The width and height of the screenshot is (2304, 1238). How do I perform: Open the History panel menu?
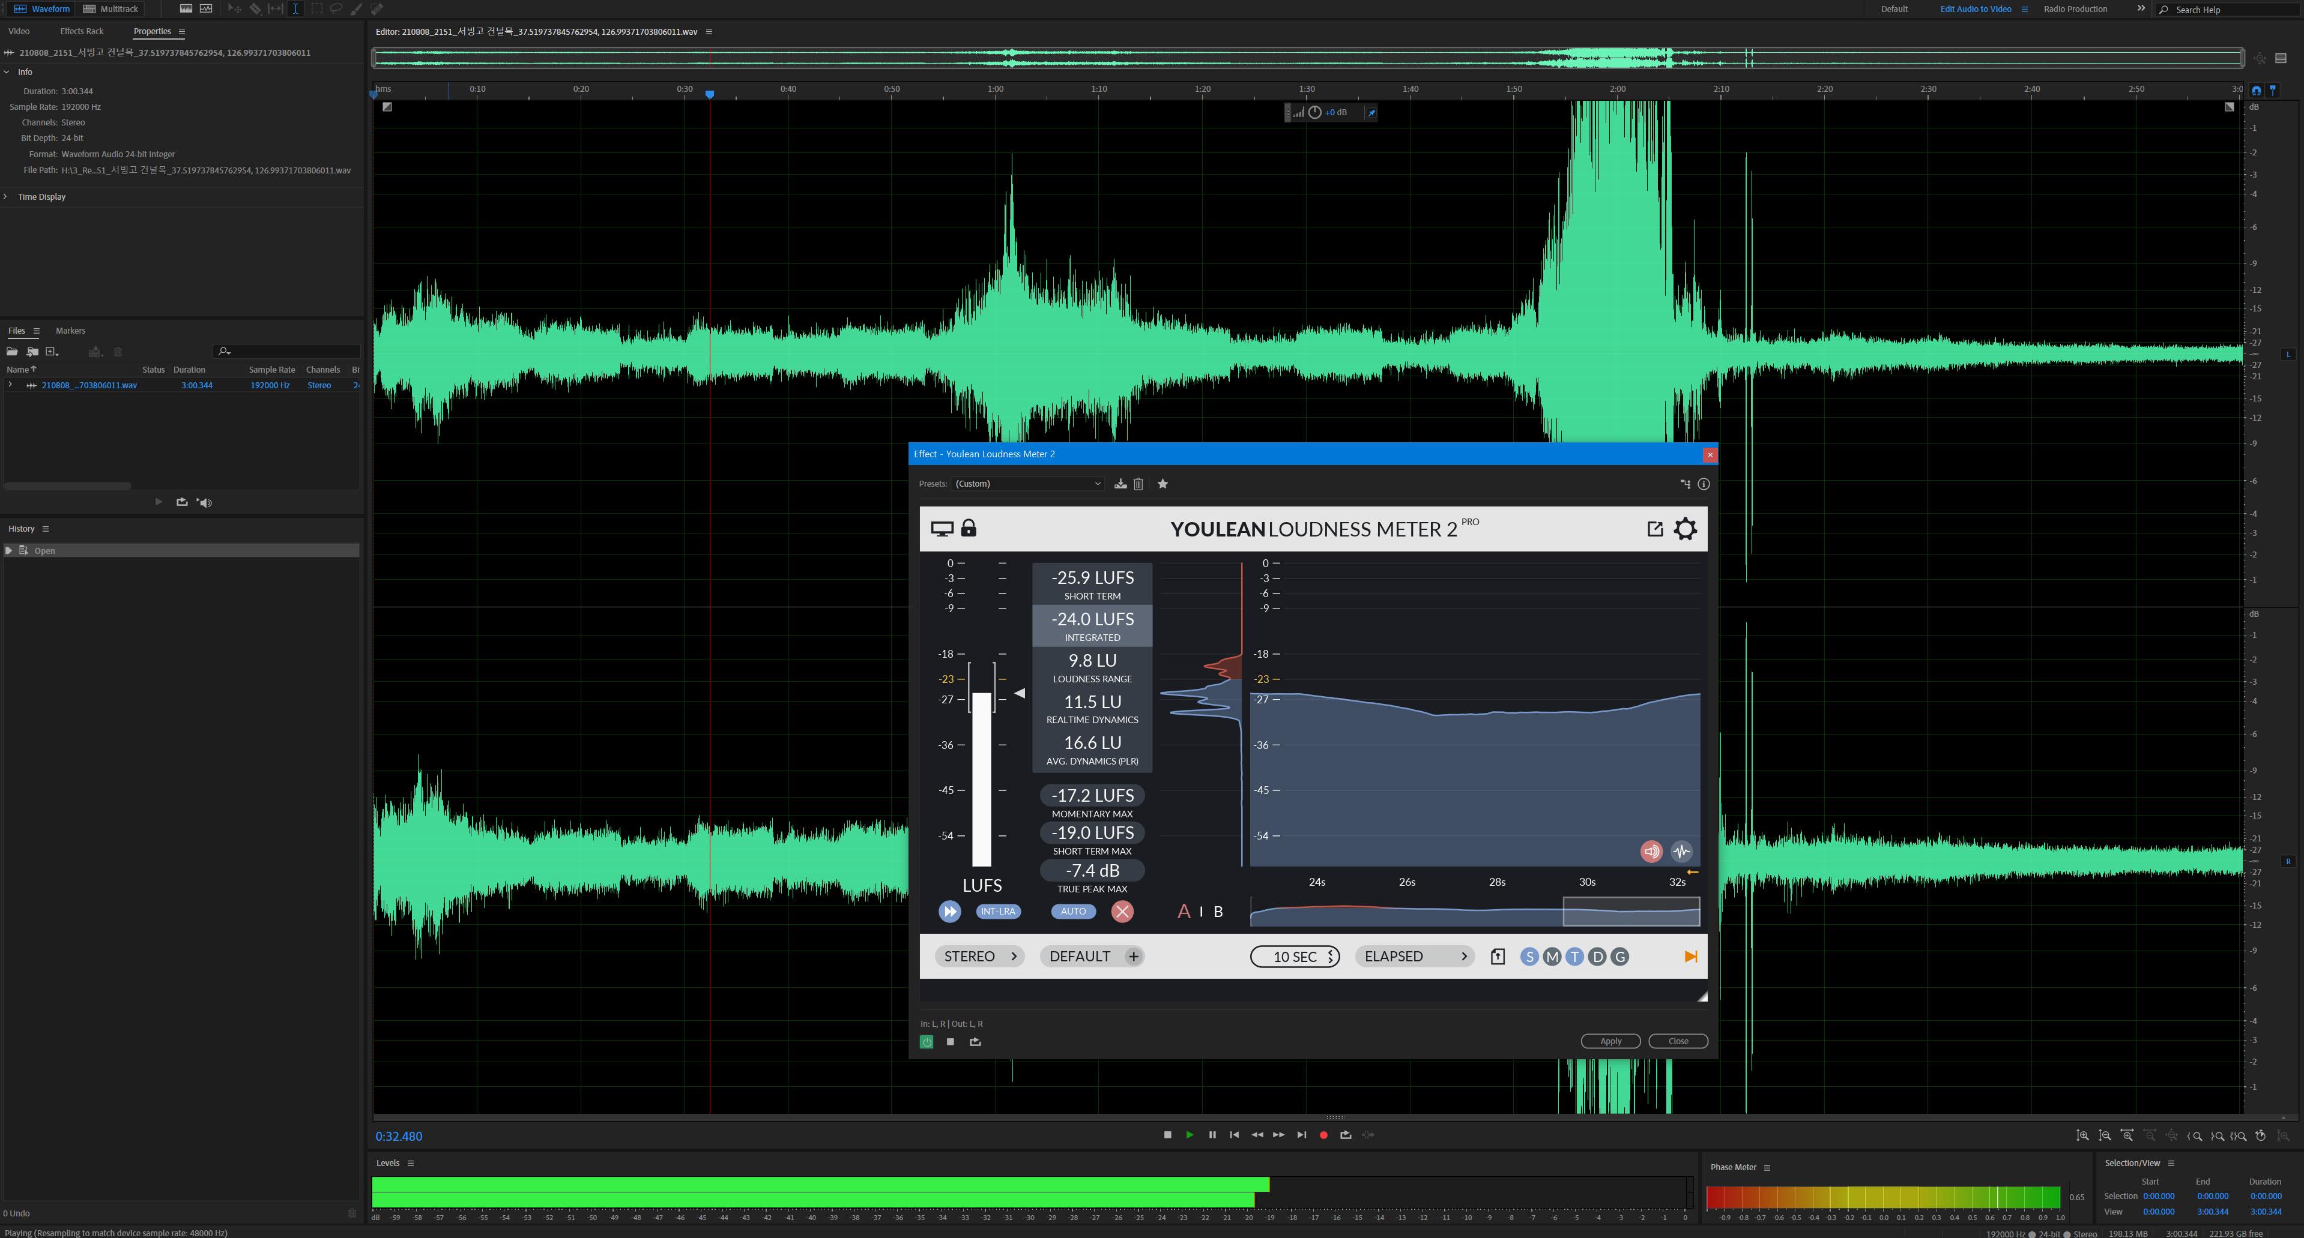tap(46, 529)
